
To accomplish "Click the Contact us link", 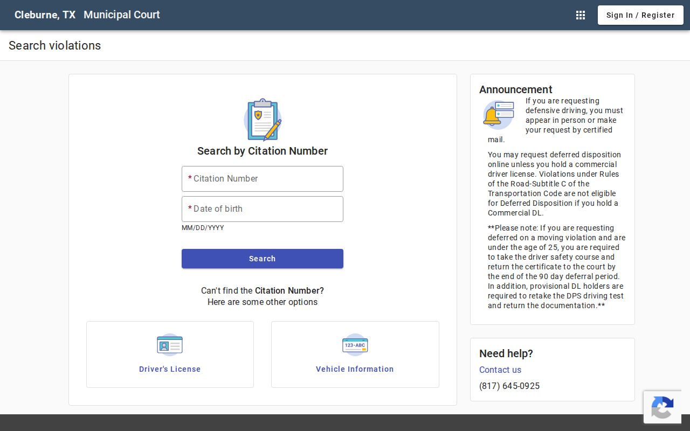I will pyautogui.click(x=500, y=370).
